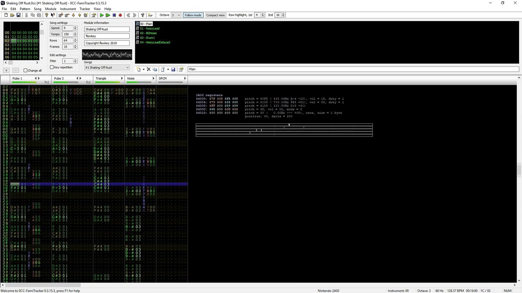Viewport: 522px width, 293px height.
Task: Start playback with the green Play icon
Action: pyautogui.click(x=102, y=15)
